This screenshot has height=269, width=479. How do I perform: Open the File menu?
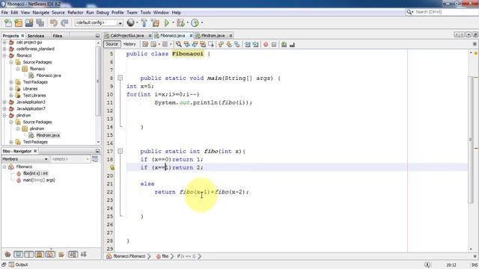4,13
